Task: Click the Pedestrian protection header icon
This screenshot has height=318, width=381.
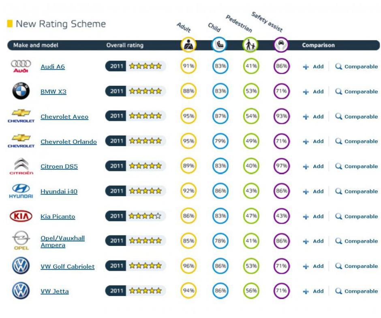Action: pyautogui.click(x=250, y=45)
